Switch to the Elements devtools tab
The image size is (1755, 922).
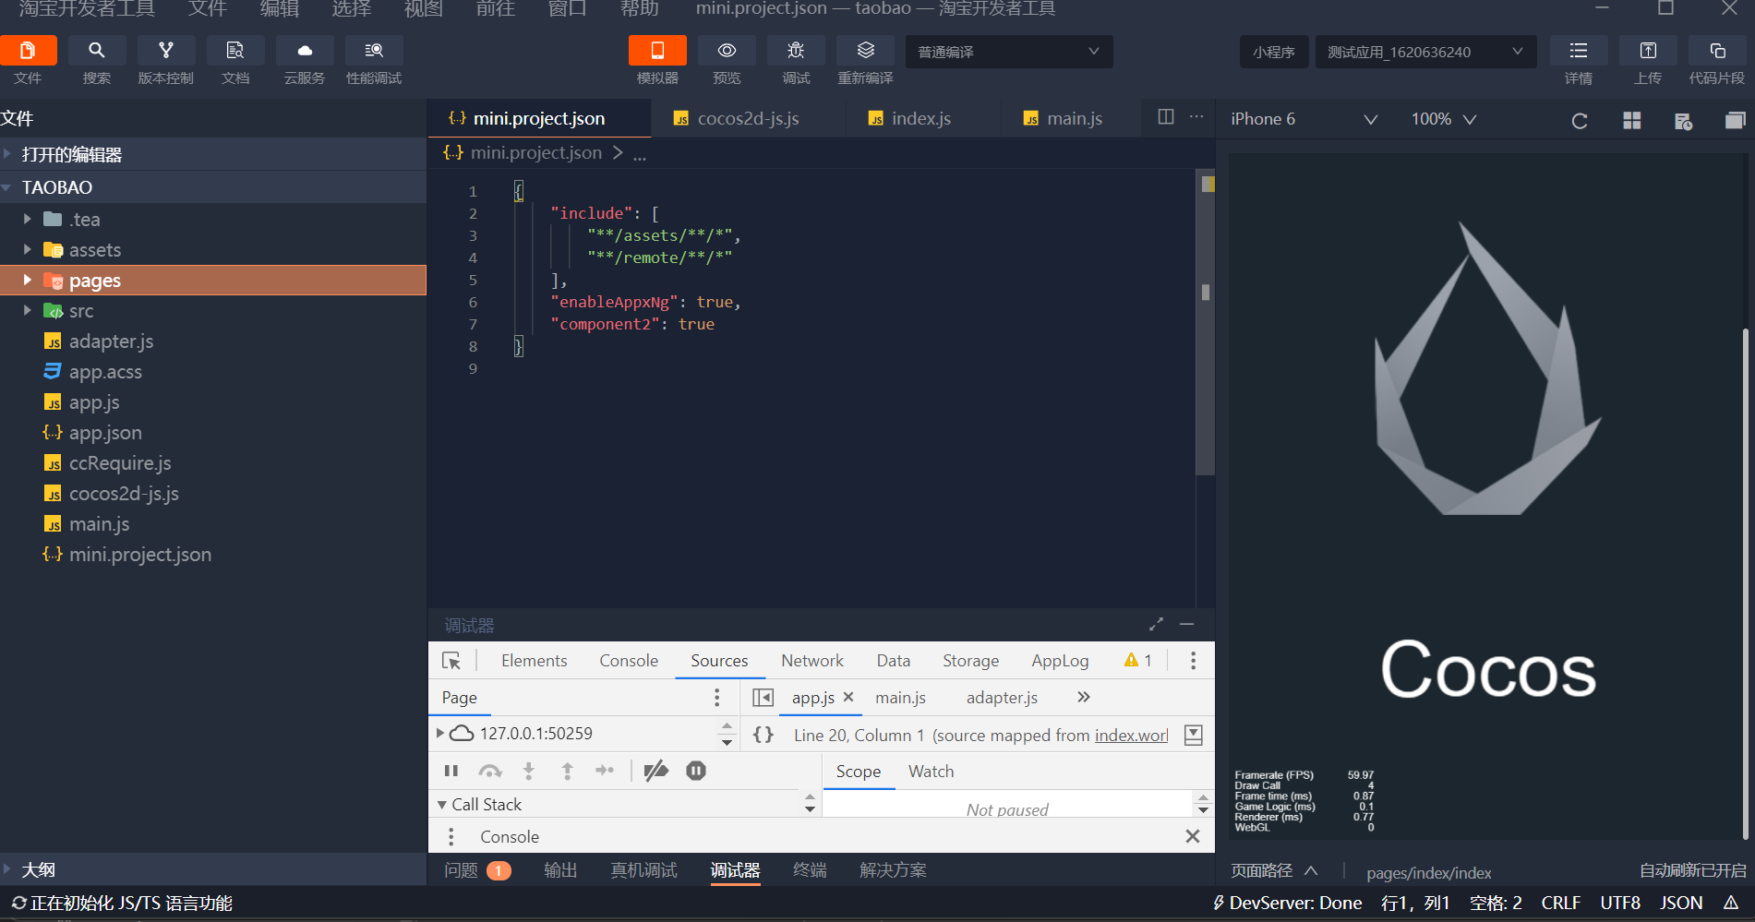[534, 661]
